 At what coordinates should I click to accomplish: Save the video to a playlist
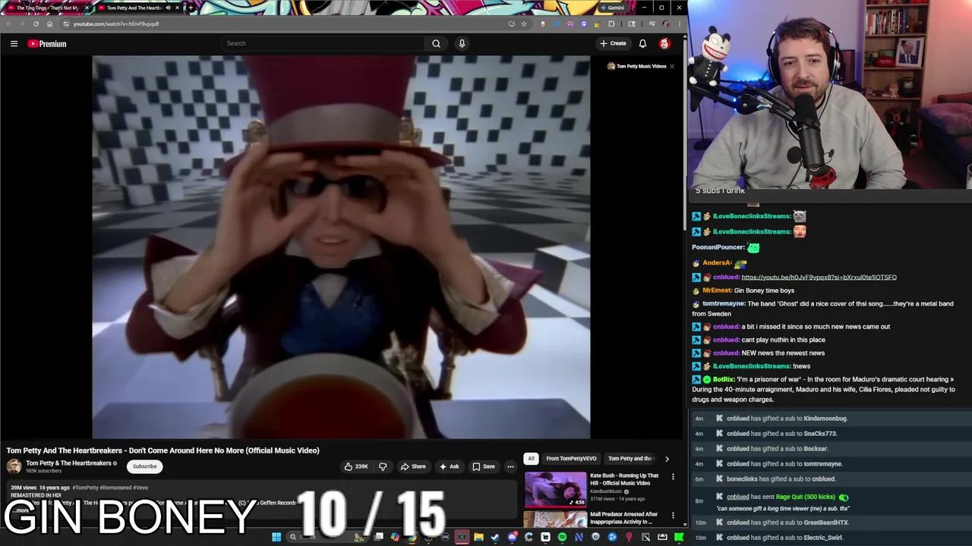[483, 466]
